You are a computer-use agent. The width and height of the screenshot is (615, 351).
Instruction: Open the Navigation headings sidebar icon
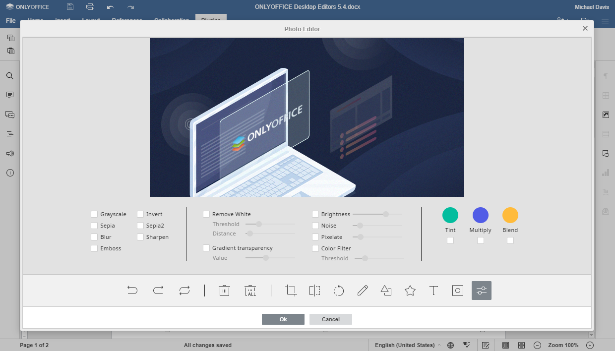(10, 134)
